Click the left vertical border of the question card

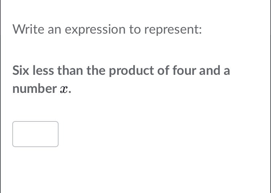0,96
